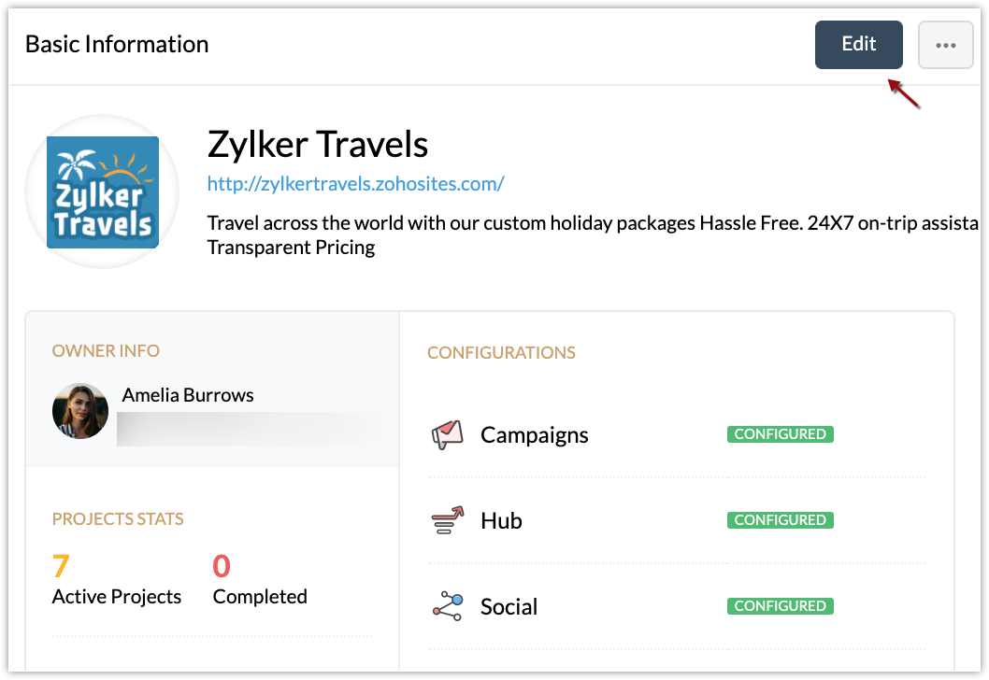Click the Zylker Travels brand title
989x680 pixels.
(317, 145)
